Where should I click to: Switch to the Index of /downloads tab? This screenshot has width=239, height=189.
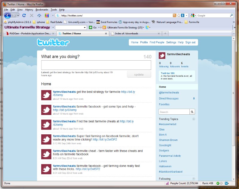[135, 33]
